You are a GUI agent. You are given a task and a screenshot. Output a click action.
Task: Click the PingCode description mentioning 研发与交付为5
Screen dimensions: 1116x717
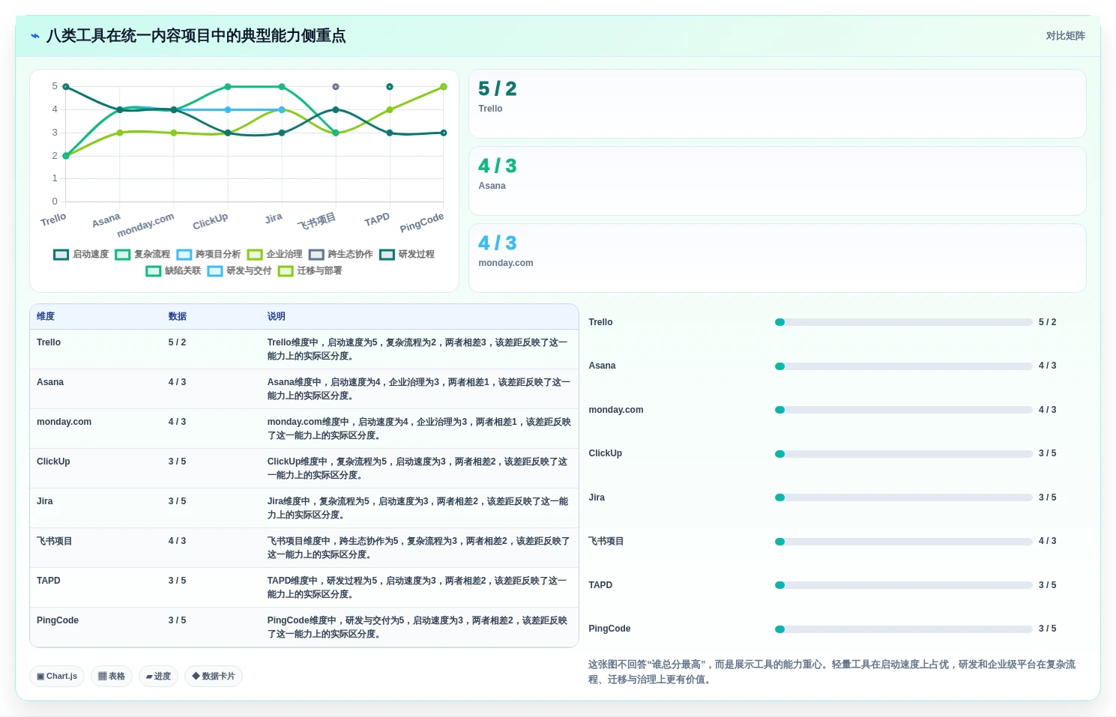418,627
